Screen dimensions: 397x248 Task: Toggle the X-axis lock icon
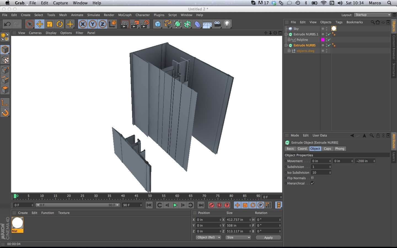click(x=82, y=24)
